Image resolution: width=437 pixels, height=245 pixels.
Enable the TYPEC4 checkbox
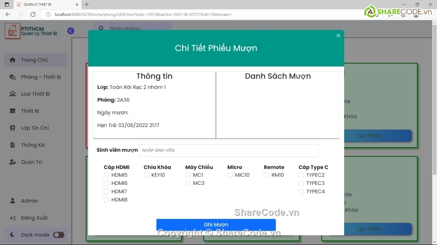301,192
